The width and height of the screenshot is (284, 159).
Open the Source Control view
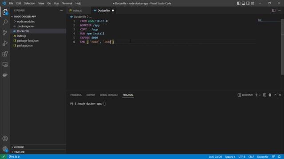coord(5,33)
